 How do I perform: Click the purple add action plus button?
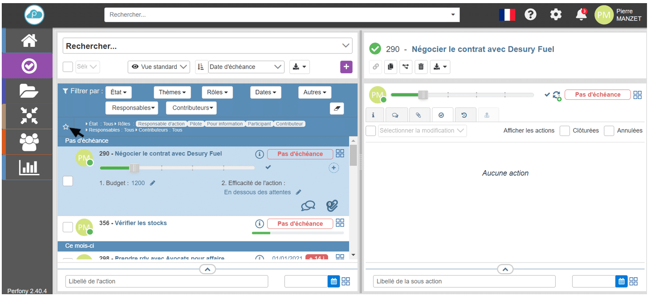346,67
